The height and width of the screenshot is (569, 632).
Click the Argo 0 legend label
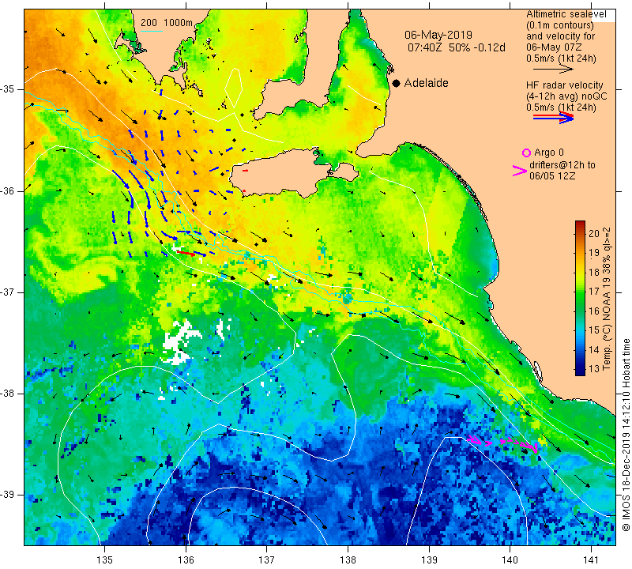[x=548, y=153]
